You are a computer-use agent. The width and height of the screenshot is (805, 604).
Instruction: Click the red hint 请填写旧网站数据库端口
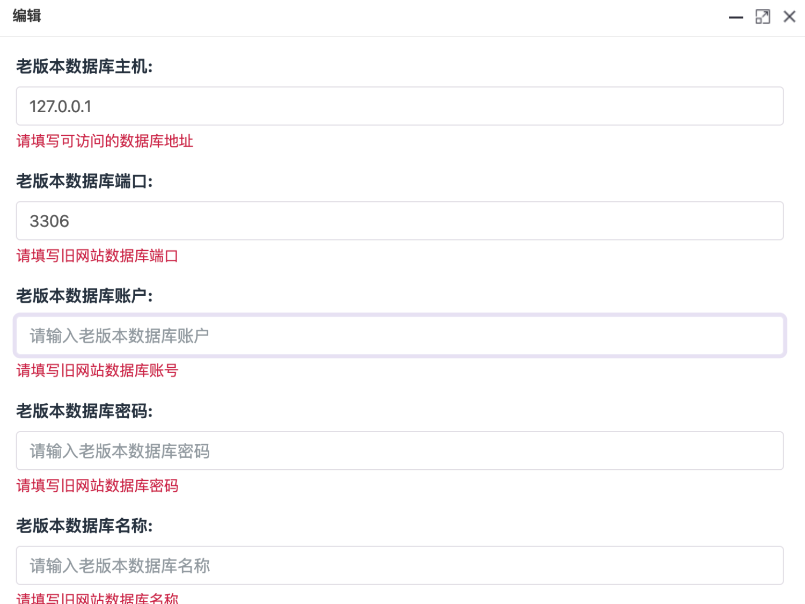[97, 256]
